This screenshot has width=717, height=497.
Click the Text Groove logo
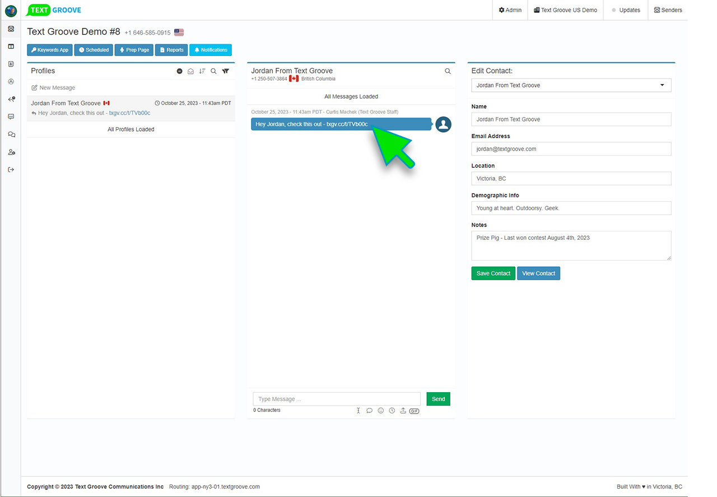point(54,10)
